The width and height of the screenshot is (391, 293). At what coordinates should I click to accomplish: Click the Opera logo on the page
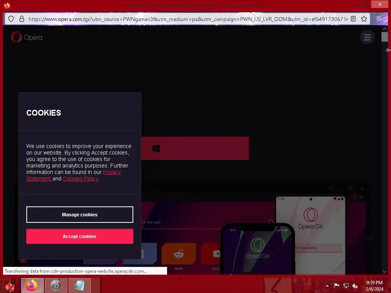(27, 37)
